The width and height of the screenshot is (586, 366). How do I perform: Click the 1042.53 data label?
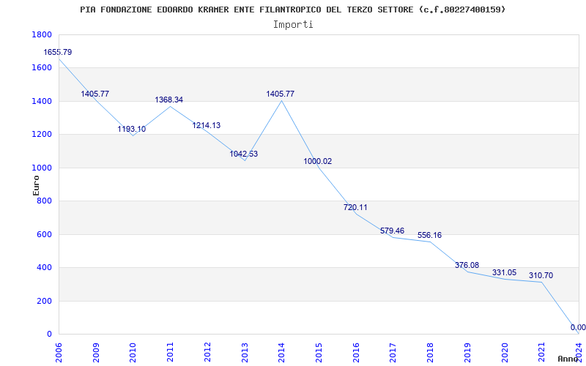[244, 154]
